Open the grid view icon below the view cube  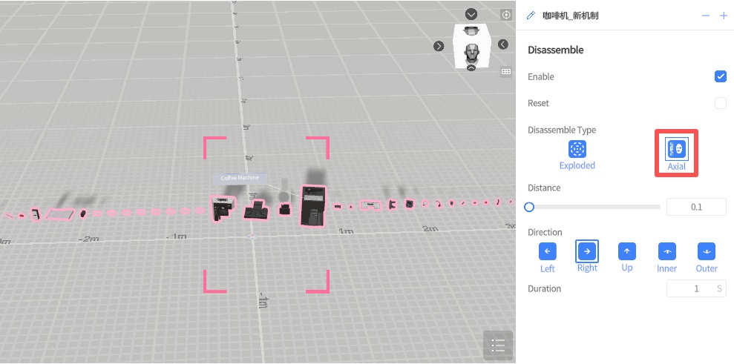tap(506, 72)
